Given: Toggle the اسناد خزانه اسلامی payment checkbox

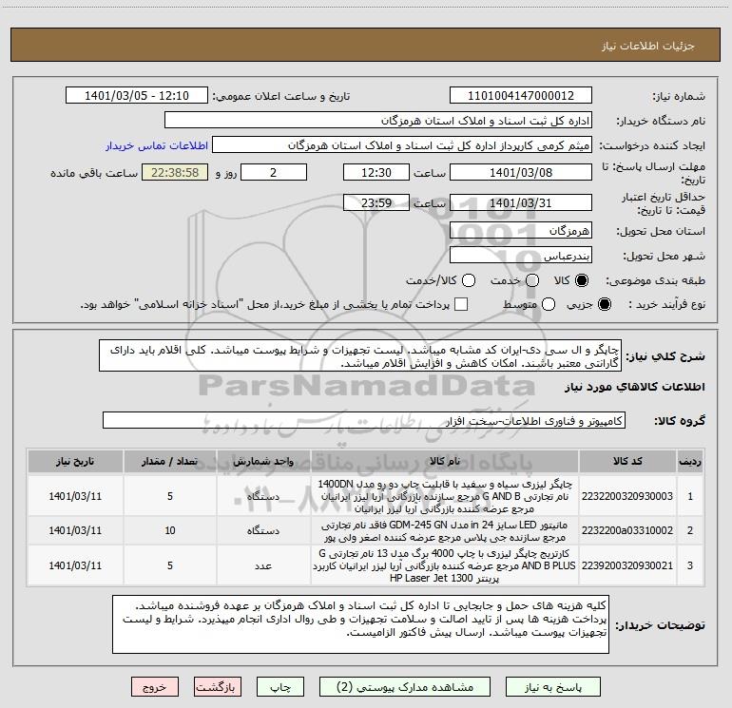Looking at the screenshot, I should coord(461,304).
